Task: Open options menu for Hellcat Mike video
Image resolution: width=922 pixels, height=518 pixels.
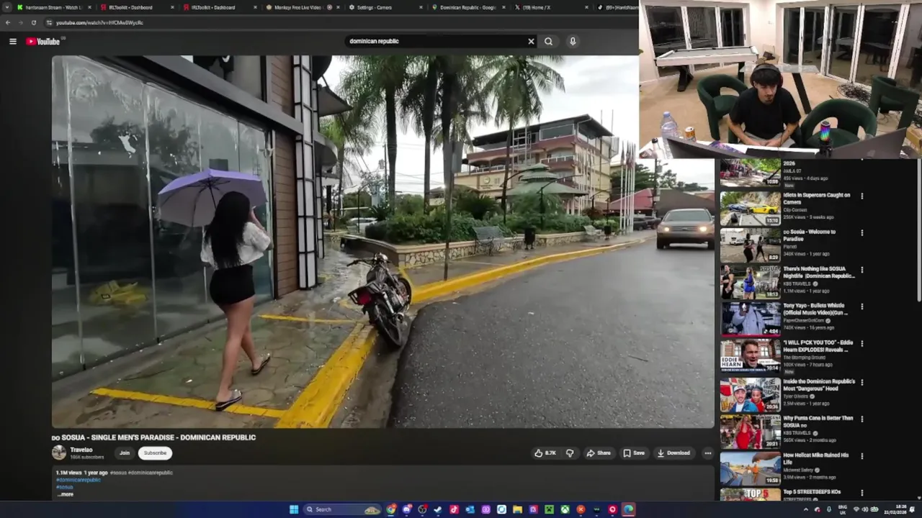Action: coord(861,456)
